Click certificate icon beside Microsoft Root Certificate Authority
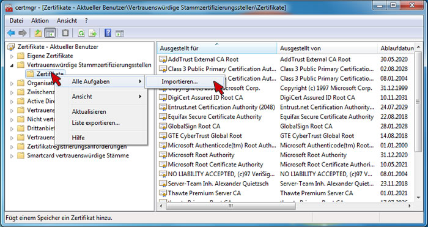Screen dimensions: 428x227 tap(163, 165)
